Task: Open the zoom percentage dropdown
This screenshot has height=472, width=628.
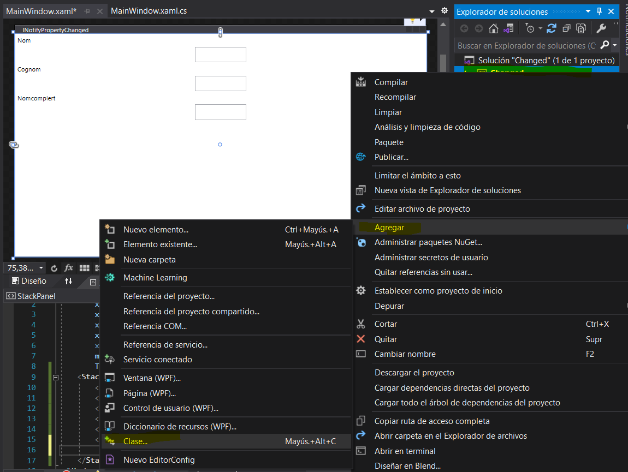Action: (41, 268)
